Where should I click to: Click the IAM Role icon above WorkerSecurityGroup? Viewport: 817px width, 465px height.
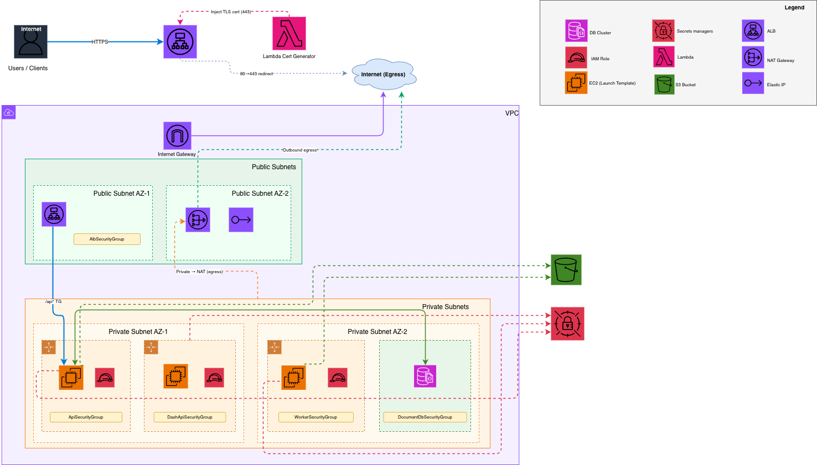tap(338, 378)
